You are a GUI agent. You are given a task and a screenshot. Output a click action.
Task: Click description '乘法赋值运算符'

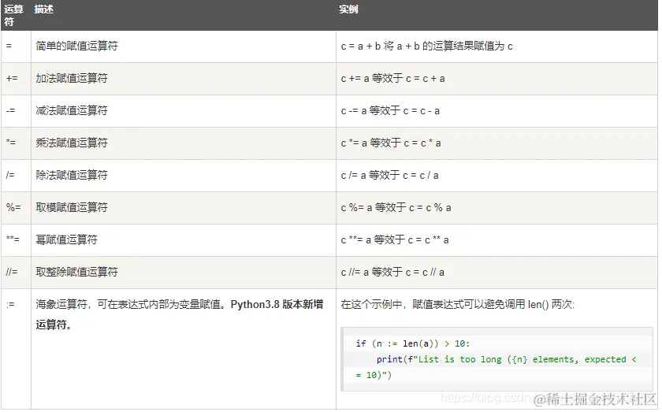click(72, 143)
